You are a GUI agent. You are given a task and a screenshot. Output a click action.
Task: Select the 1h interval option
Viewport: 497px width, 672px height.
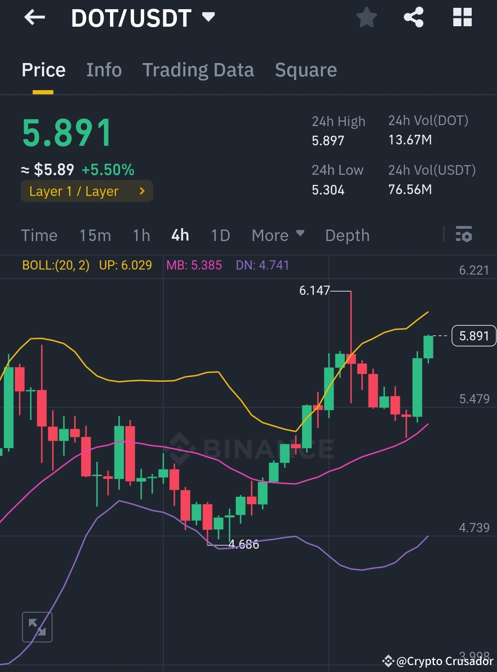click(141, 235)
